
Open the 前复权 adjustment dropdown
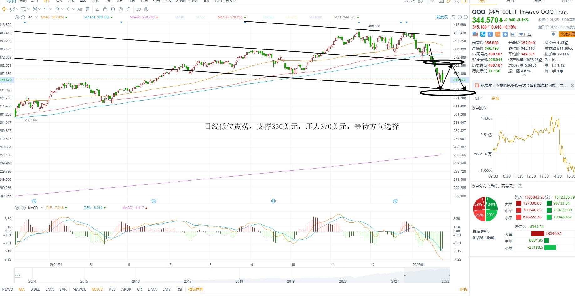click(442, 17)
